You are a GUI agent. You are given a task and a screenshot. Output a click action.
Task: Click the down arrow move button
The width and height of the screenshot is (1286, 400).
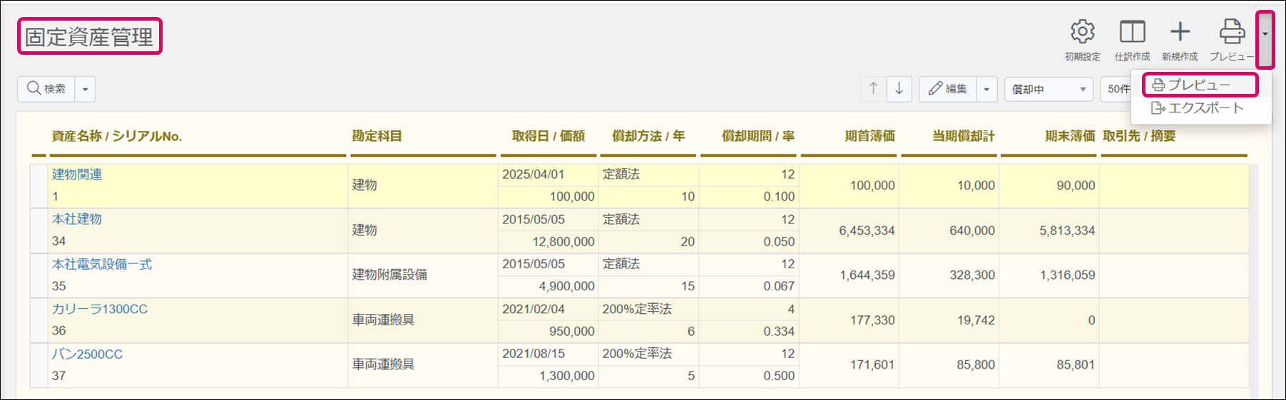click(x=899, y=89)
